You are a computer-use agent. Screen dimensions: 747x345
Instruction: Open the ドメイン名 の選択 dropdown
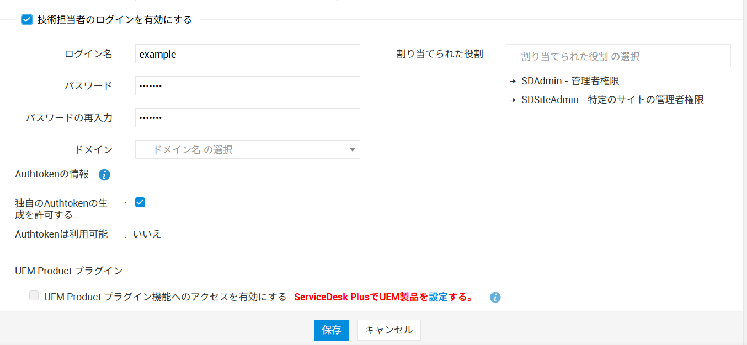click(x=247, y=149)
